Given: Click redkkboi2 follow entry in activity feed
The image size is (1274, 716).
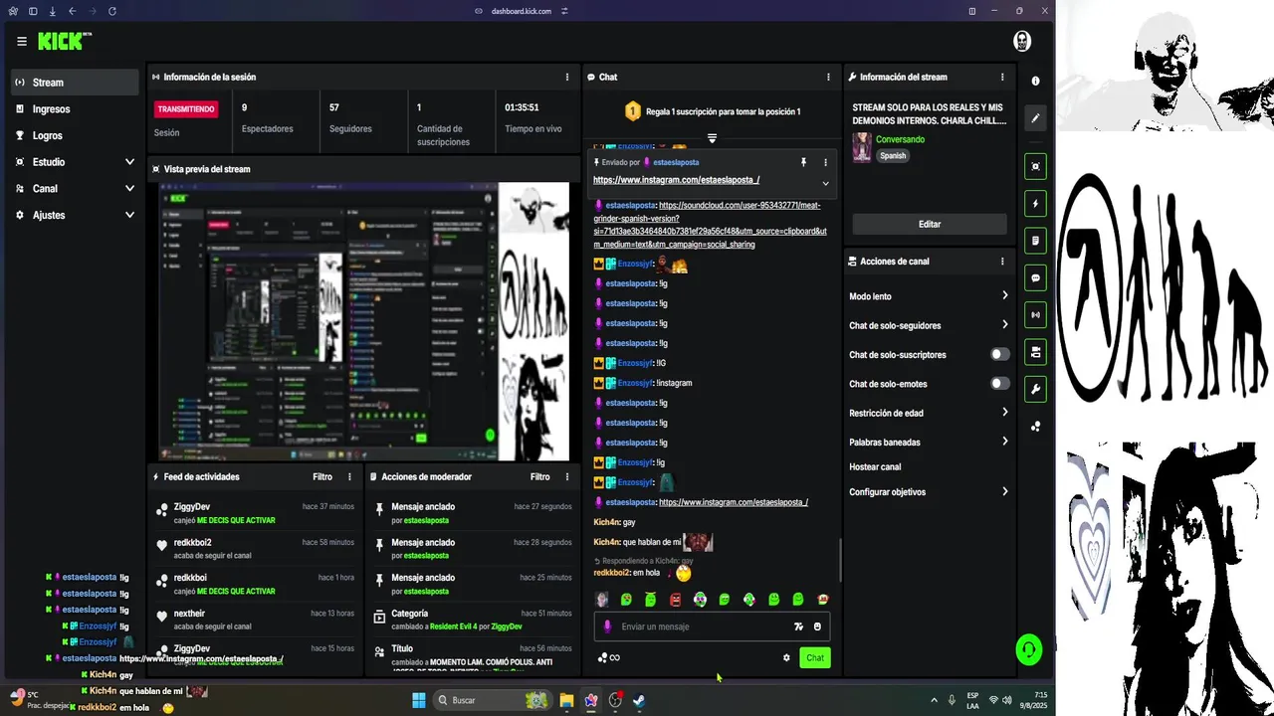Looking at the screenshot, I should click(255, 549).
